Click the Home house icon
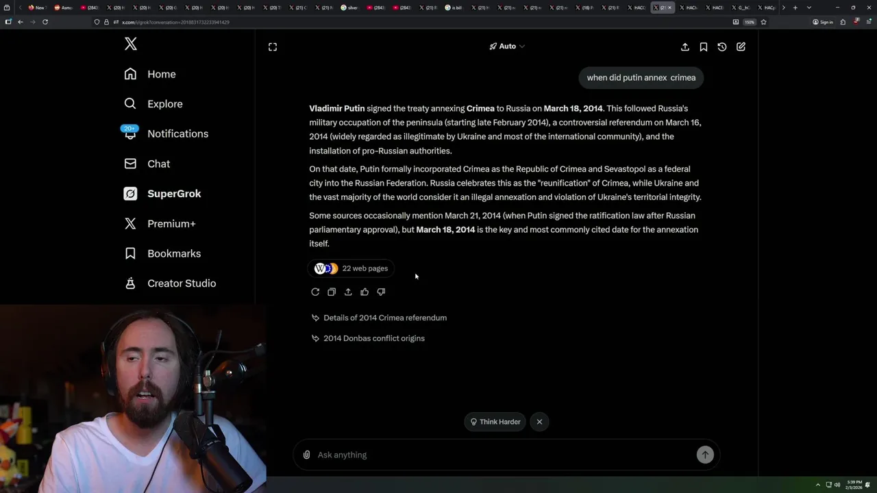Viewport: 877px width, 493px height. [130, 74]
